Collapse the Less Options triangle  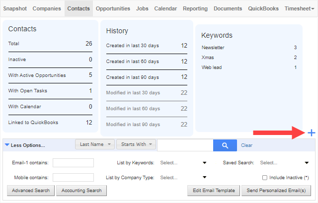tap(7, 145)
